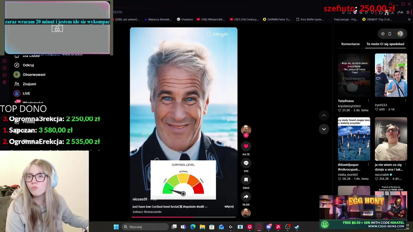The height and width of the screenshot is (232, 413).
Task: Save the video with the bookmark icon
Action: point(246,180)
